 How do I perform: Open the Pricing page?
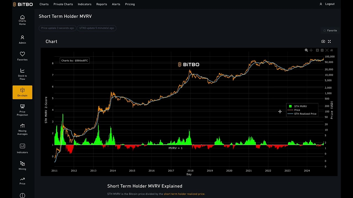click(130, 4)
